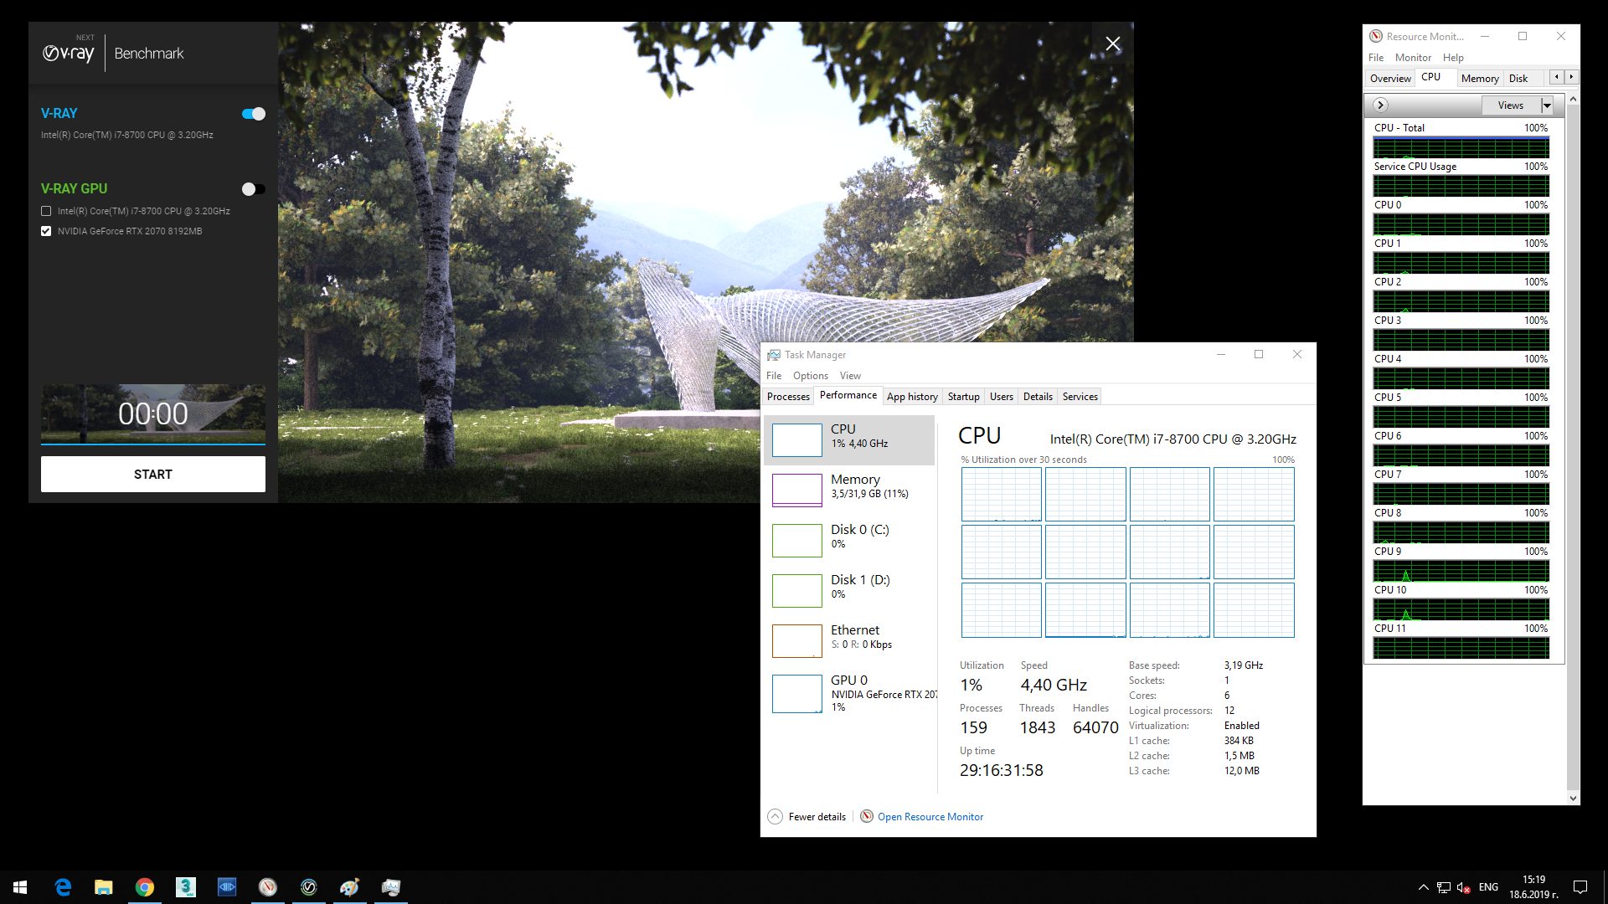Switch to the App history tab
Image resolution: width=1608 pixels, height=904 pixels.
[x=912, y=397]
